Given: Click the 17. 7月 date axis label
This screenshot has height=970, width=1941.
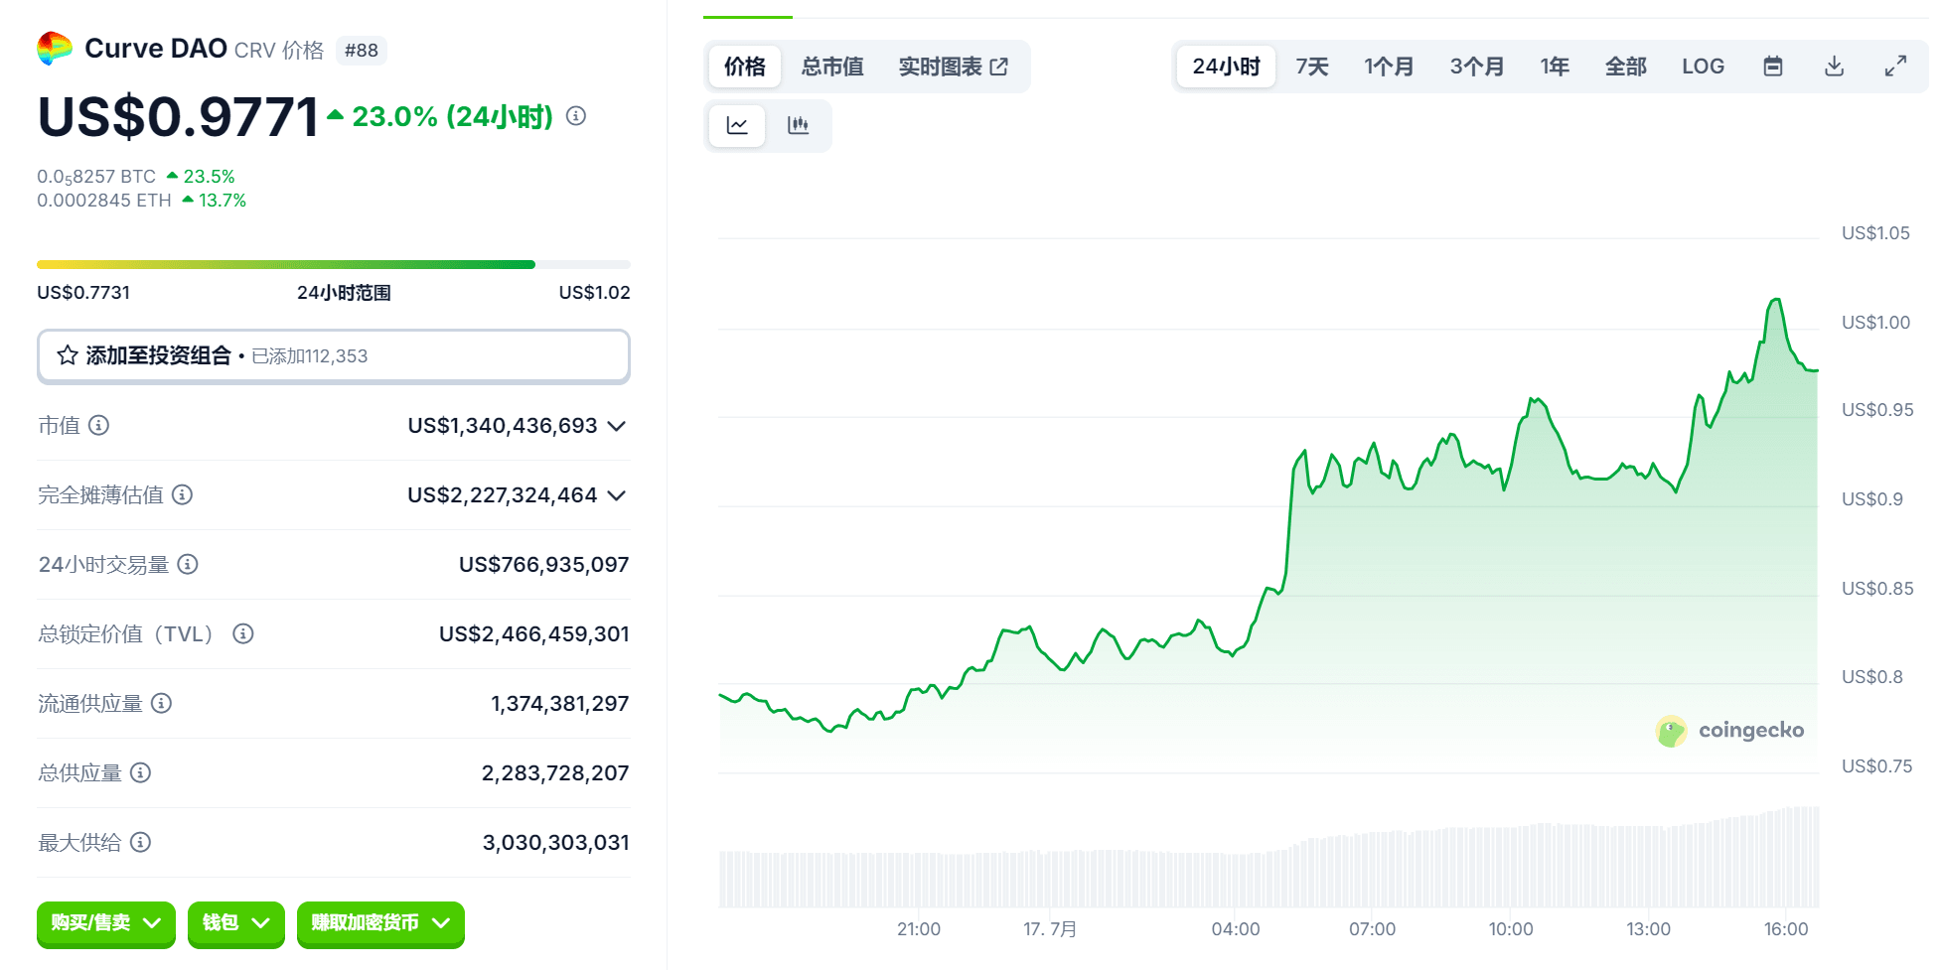Looking at the screenshot, I should (1051, 929).
